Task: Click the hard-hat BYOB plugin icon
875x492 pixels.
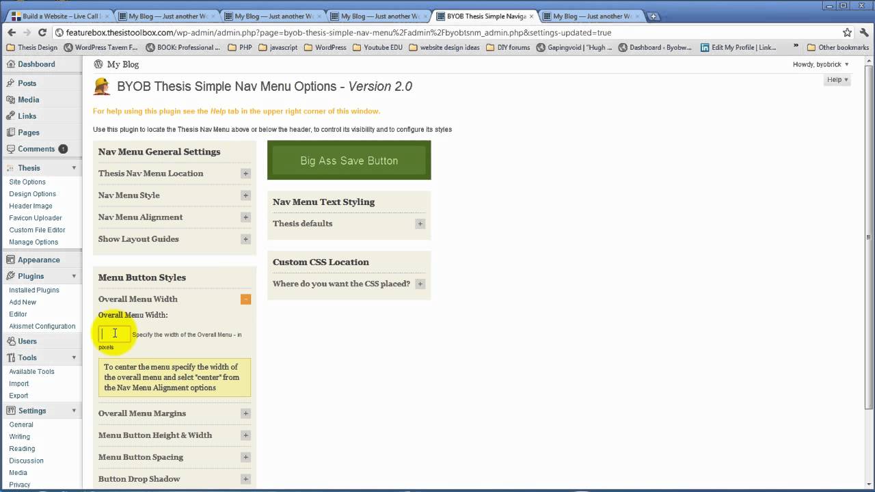Action: [102, 86]
